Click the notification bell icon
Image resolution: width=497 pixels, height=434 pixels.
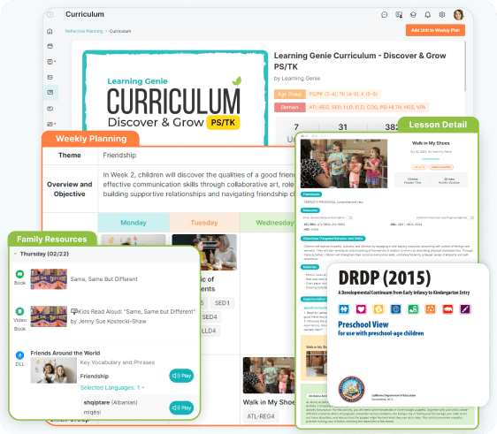428,14
